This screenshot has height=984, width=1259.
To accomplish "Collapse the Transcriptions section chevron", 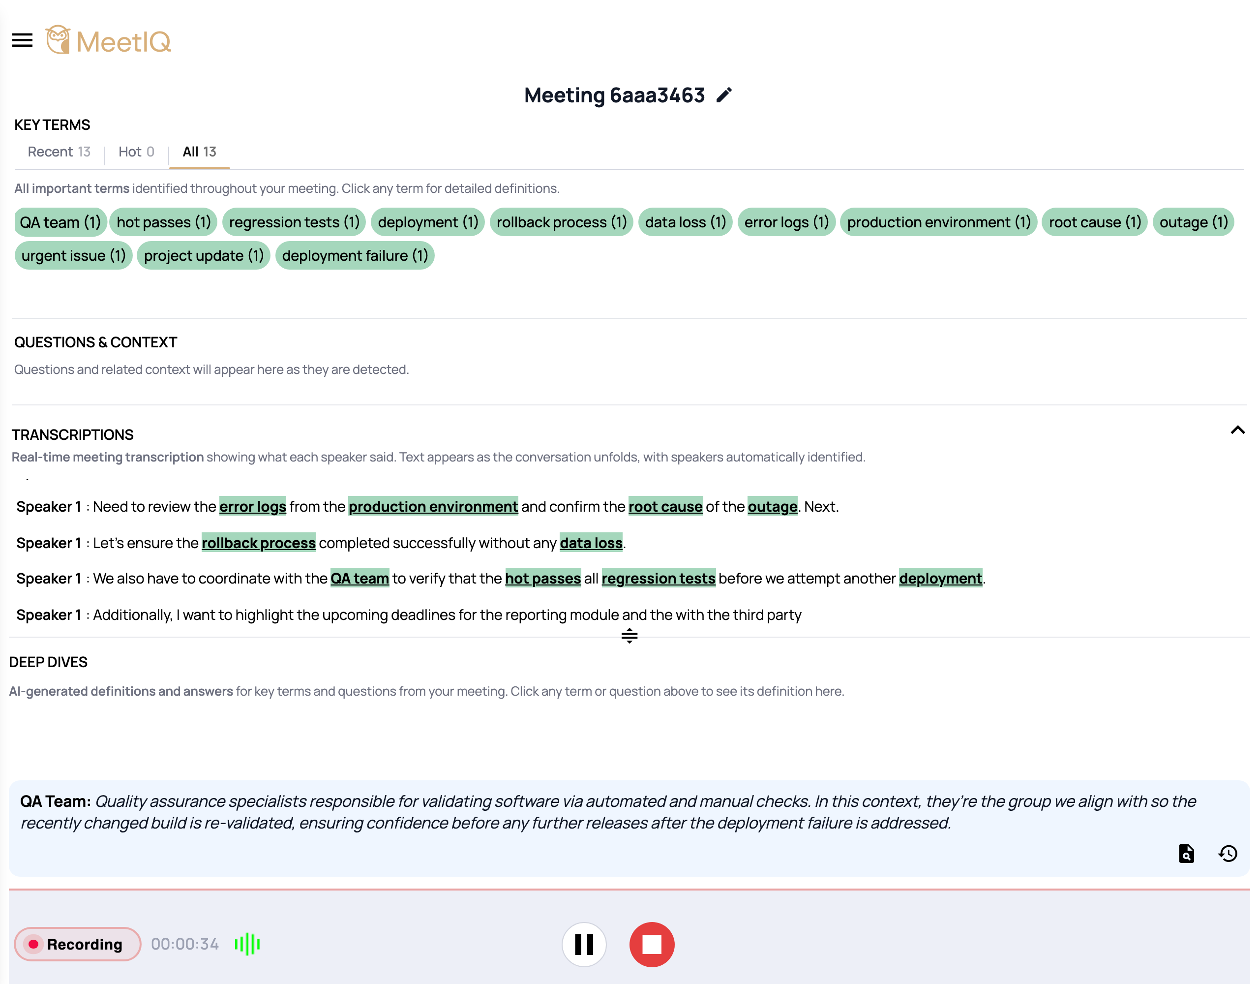I will click(1237, 430).
